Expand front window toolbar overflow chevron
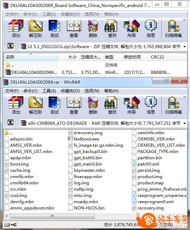 pyautogui.click(x=185, y=97)
